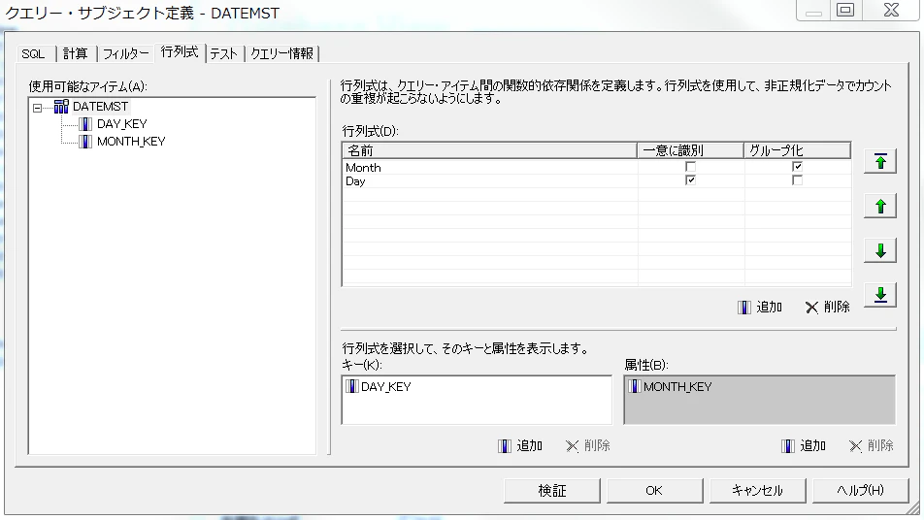Select DATEMST in available items tree
The image size is (924, 520).
(x=100, y=107)
